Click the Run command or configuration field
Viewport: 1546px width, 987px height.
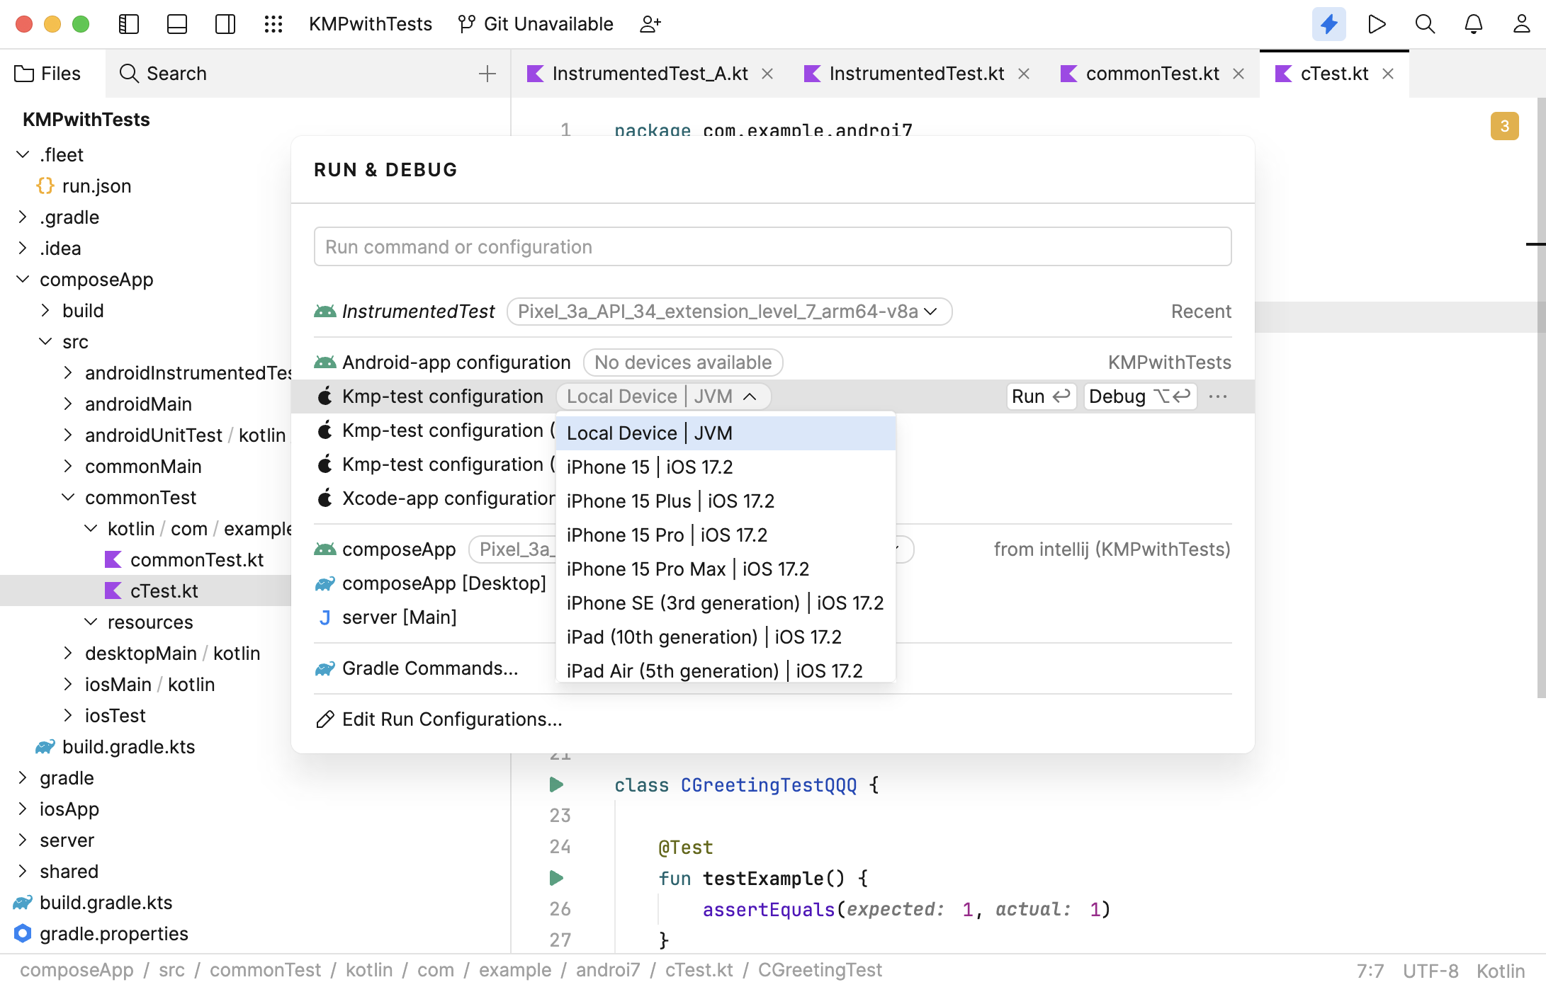point(772,246)
